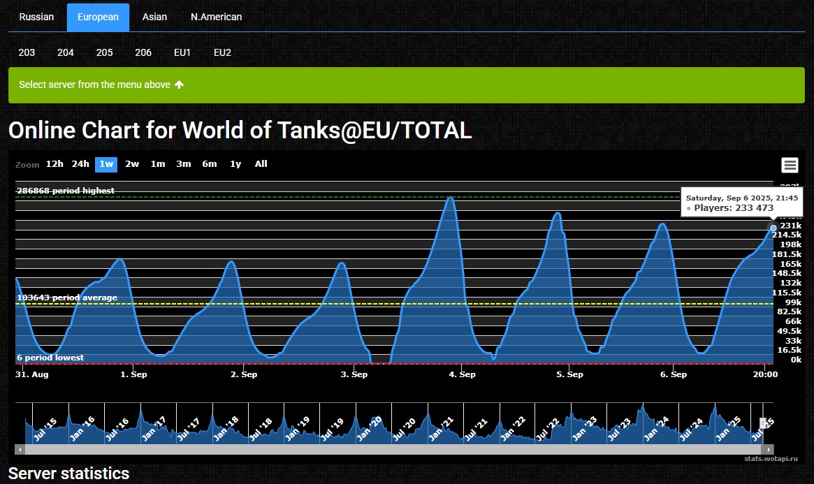Zoom chart to 2w

[132, 164]
